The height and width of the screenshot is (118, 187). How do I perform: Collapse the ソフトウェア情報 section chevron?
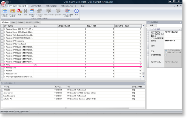pyautogui.click(x=179, y=29)
